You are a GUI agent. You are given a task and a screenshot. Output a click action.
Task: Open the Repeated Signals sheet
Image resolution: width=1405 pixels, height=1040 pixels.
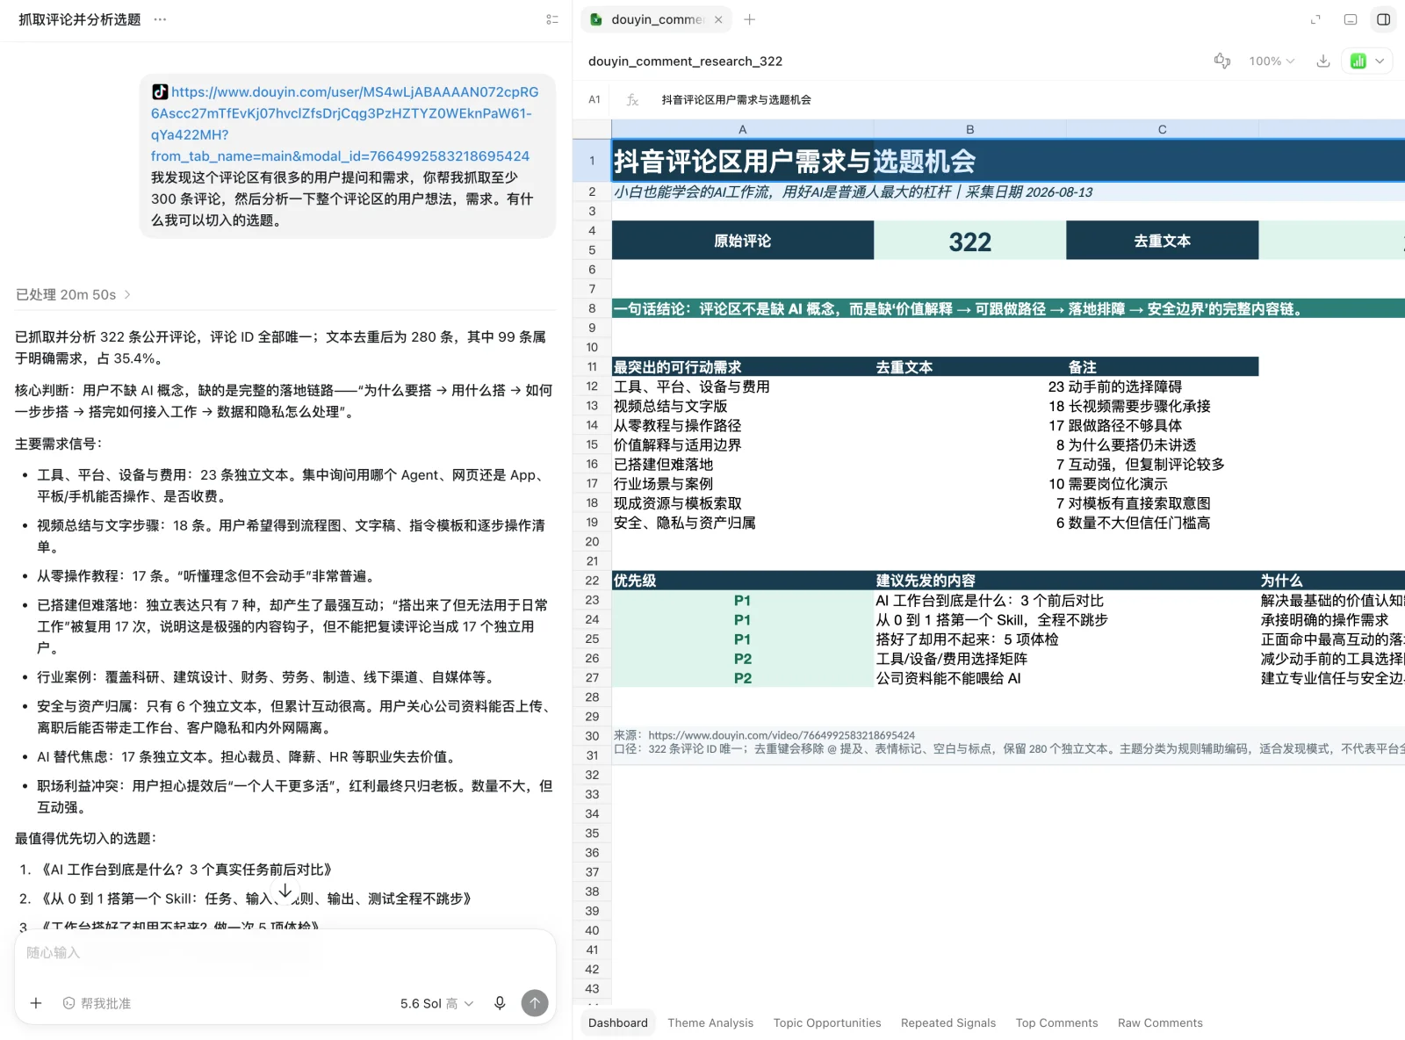coord(948,1022)
